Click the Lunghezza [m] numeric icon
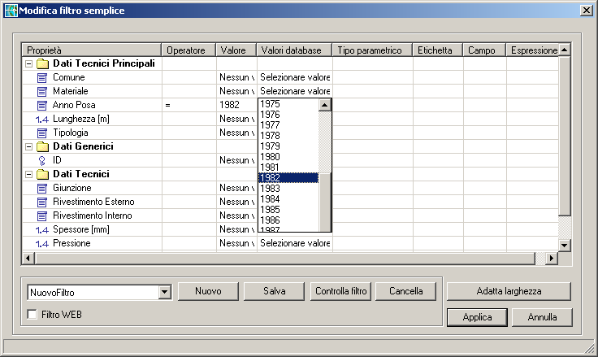 click(43, 119)
